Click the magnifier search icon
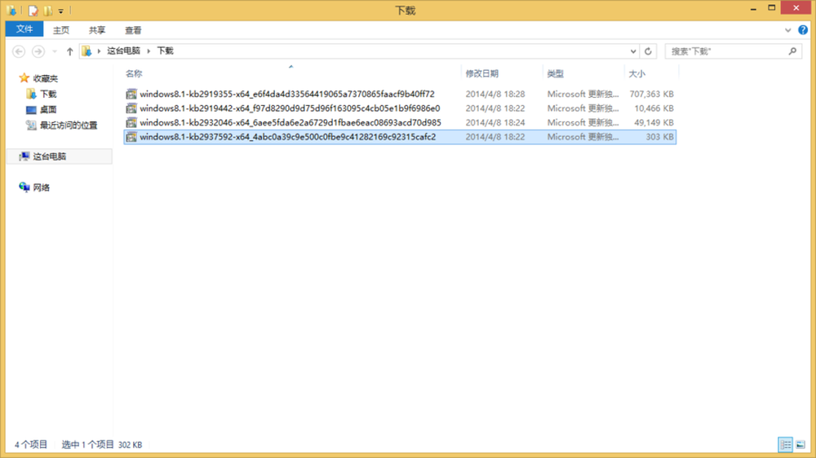Image resolution: width=816 pixels, height=458 pixels. [x=792, y=51]
